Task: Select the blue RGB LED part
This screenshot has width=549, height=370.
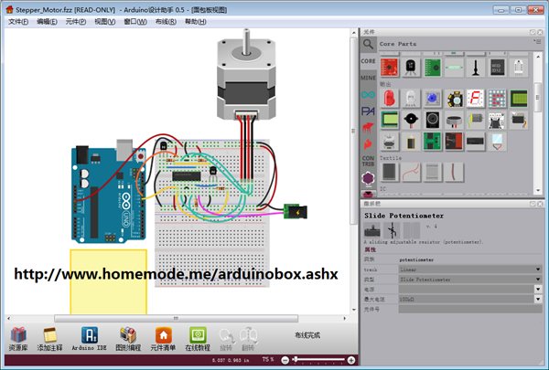Action: pos(433,99)
